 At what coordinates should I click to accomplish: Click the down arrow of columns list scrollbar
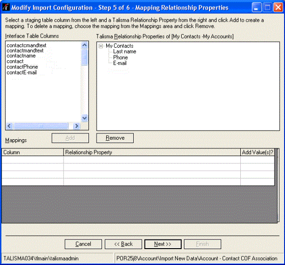click(x=85, y=118)
